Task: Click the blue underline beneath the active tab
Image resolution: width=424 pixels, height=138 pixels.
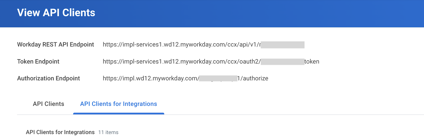Action: pos(118,114)
